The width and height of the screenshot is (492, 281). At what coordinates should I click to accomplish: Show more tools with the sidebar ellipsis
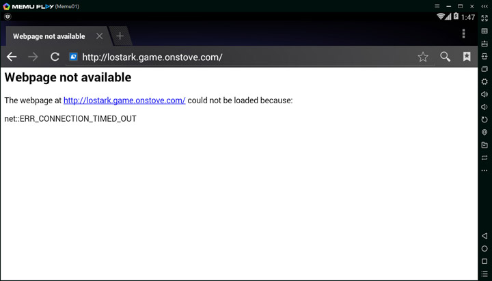(x=484, y=170)
